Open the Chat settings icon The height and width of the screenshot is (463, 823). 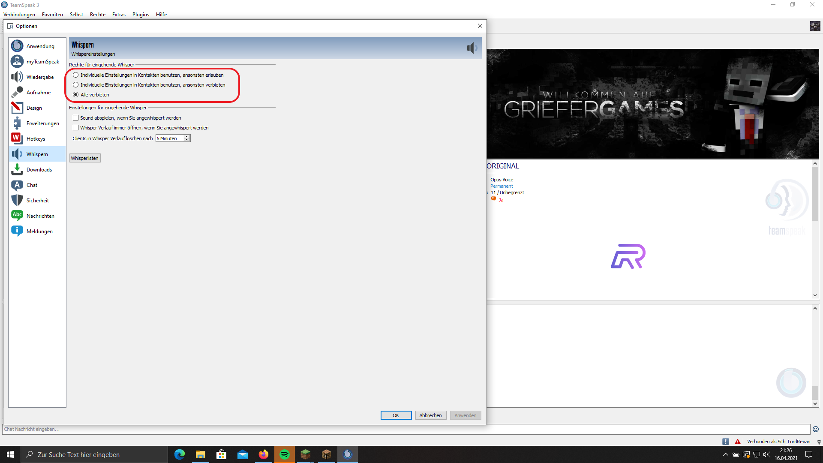[17, 185]
